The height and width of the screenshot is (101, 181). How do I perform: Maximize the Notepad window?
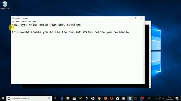[x=135, y=18]
